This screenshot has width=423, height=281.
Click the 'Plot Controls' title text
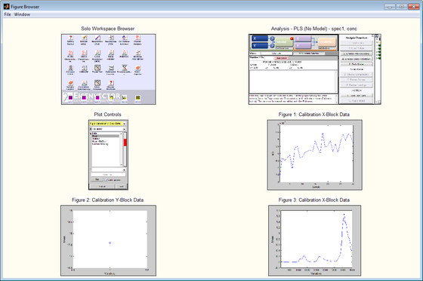(x=107, y=115)
